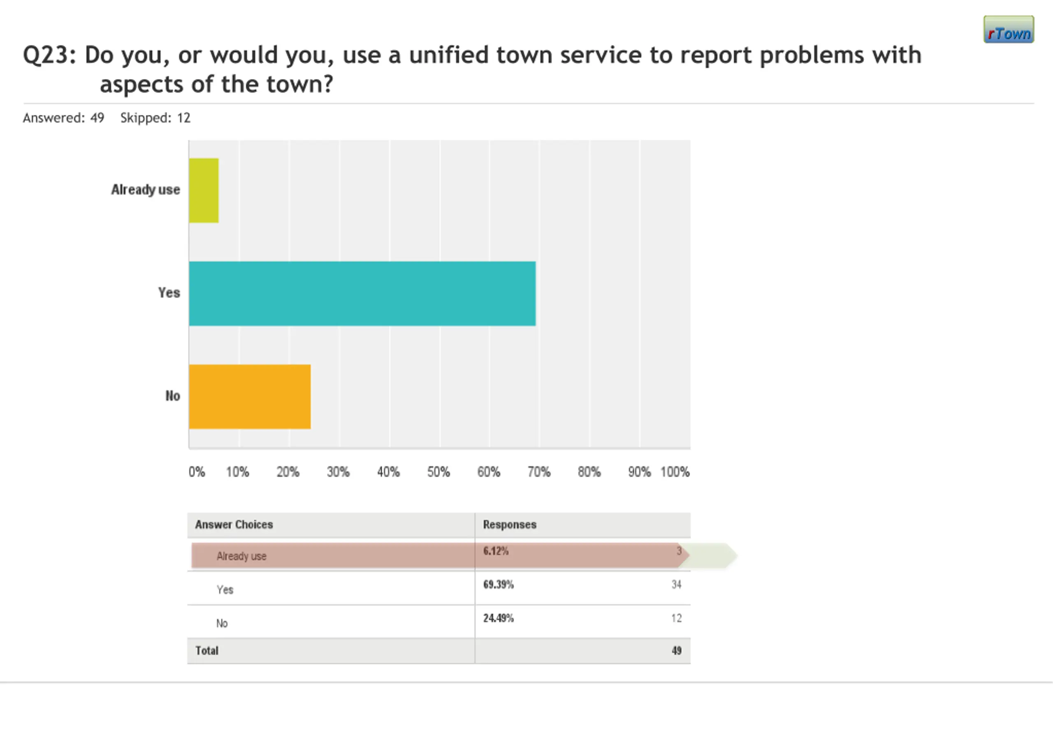Image resolution: width=1053 pixels, height=729 pixels.
Task: Click the 50% x-axis tick label
Action: click(438, 472)
